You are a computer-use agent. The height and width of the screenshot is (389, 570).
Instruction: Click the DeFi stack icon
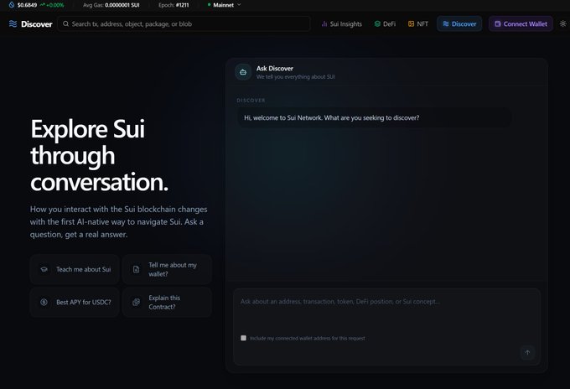pyautogui.click(x=377, y=24)
